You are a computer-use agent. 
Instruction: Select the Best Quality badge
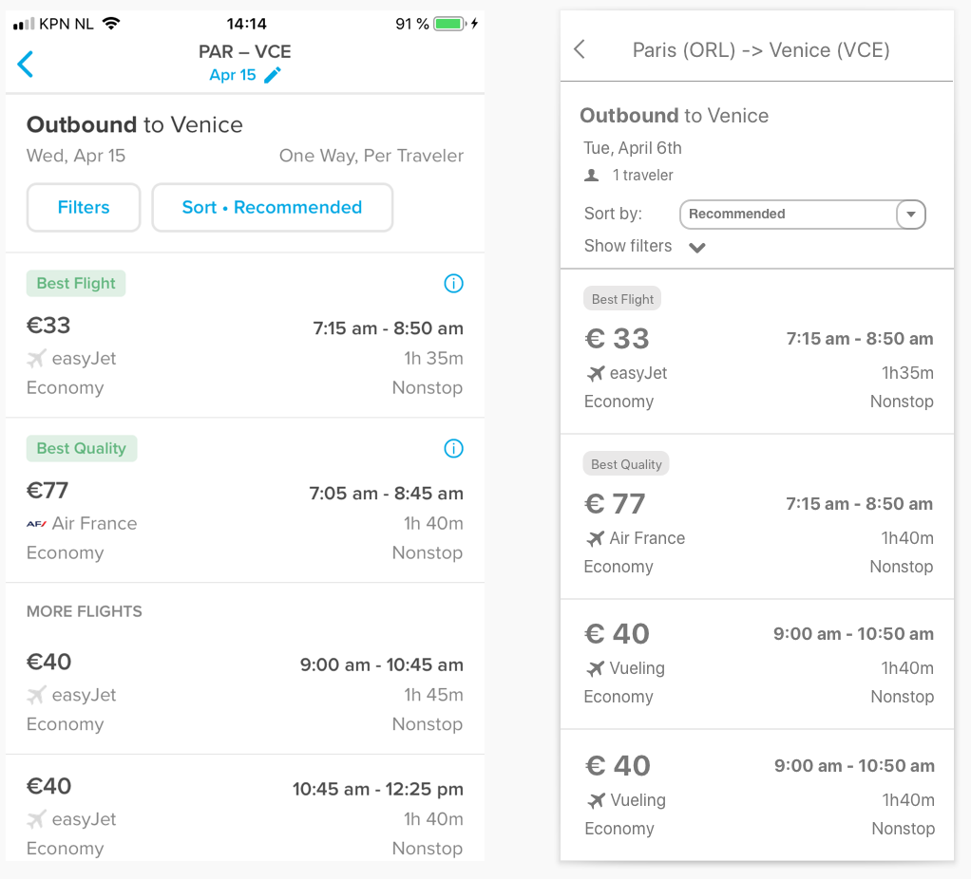(x=81, y=448)
